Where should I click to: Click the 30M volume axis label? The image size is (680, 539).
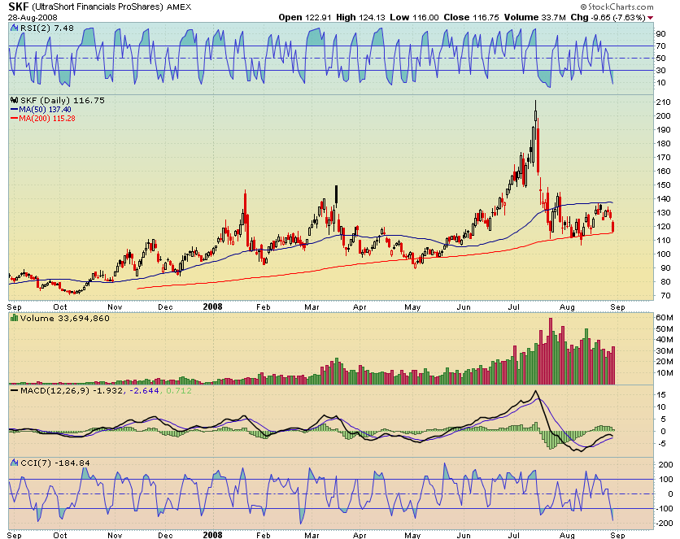(x=665, y=350)
